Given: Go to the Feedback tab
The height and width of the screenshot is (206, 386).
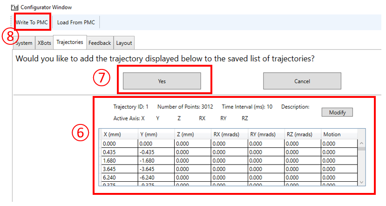Looking at the screenshot, I should tap(100, 43).
